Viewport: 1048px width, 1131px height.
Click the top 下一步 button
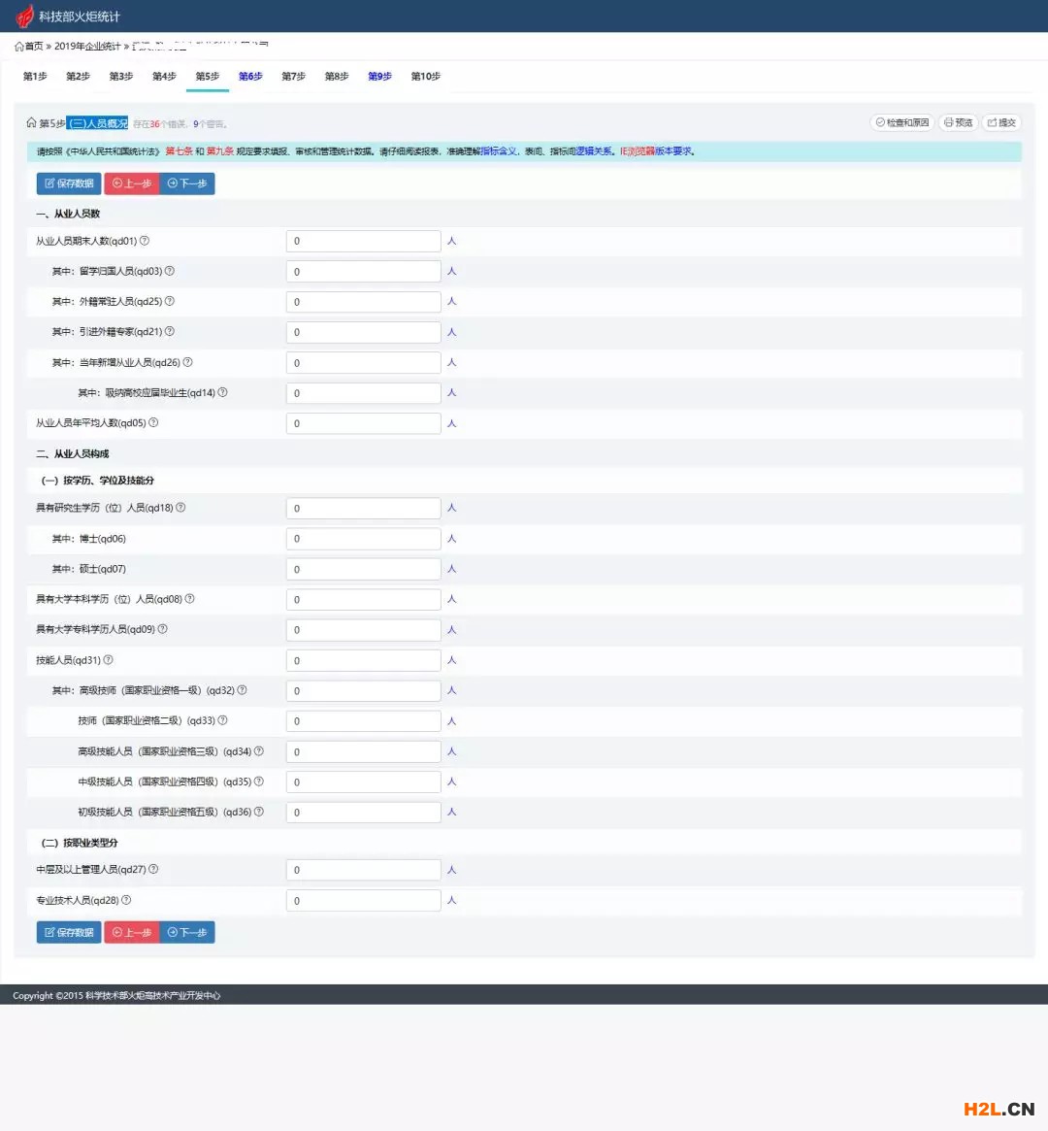coord(187,183)
